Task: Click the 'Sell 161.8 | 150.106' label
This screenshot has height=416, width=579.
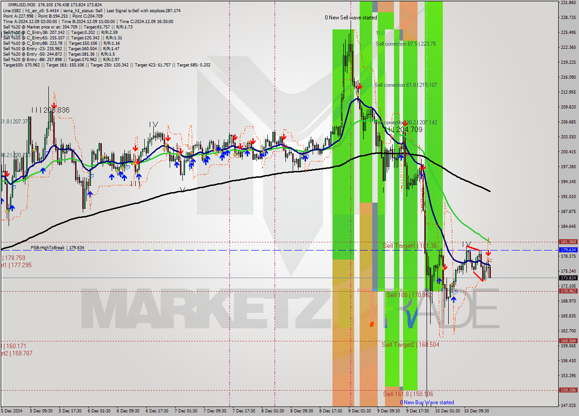Action: (x=408, y=394)
